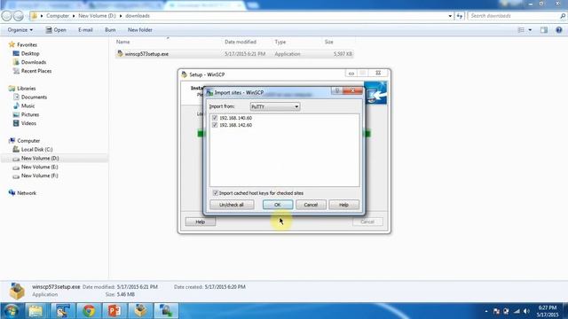Image resolution: width=568 pixels, height=319 pixels.
Task: Select Computer in navigation pane
Action: click(x=28, y=141)
